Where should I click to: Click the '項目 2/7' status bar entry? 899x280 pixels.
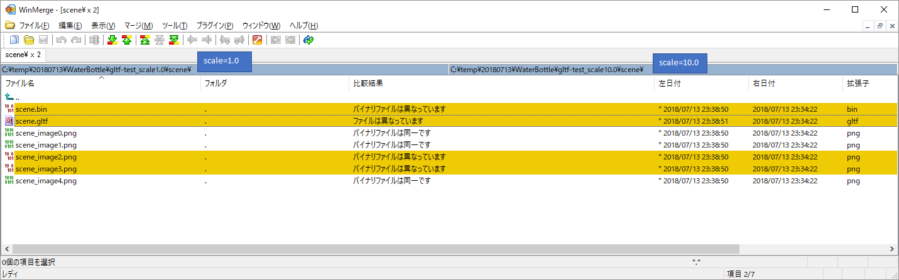pyautogui.click(x=742, y=274)
